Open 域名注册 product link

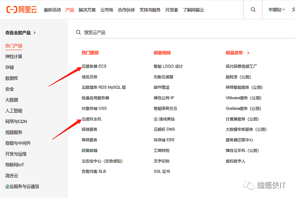90,77
